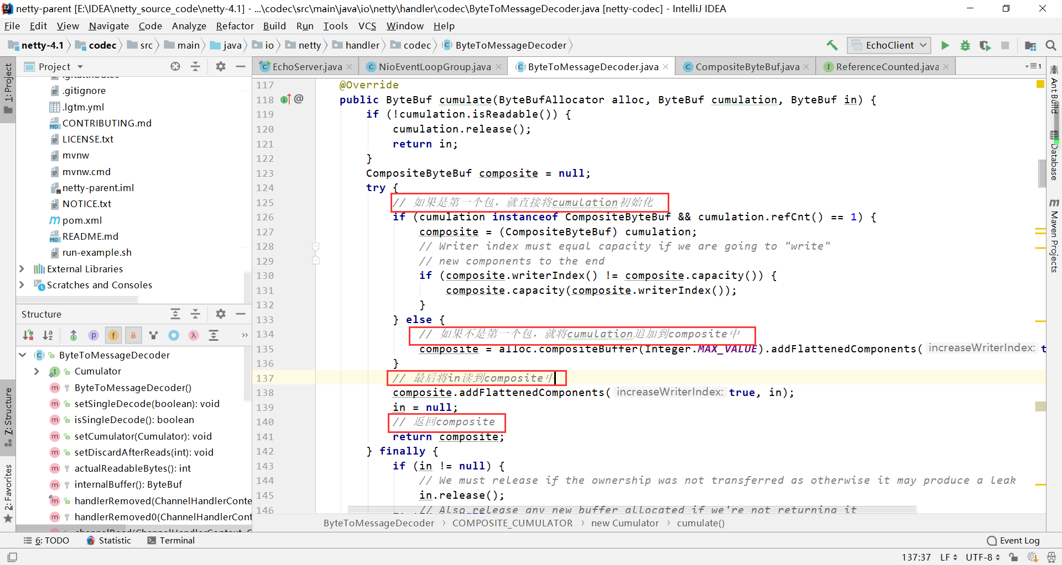
Task: Open Favorites side tab
Action: [x=8, y=493]
